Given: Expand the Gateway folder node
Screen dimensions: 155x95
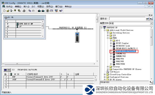Looking at the screenshot, I should point(108,67).
